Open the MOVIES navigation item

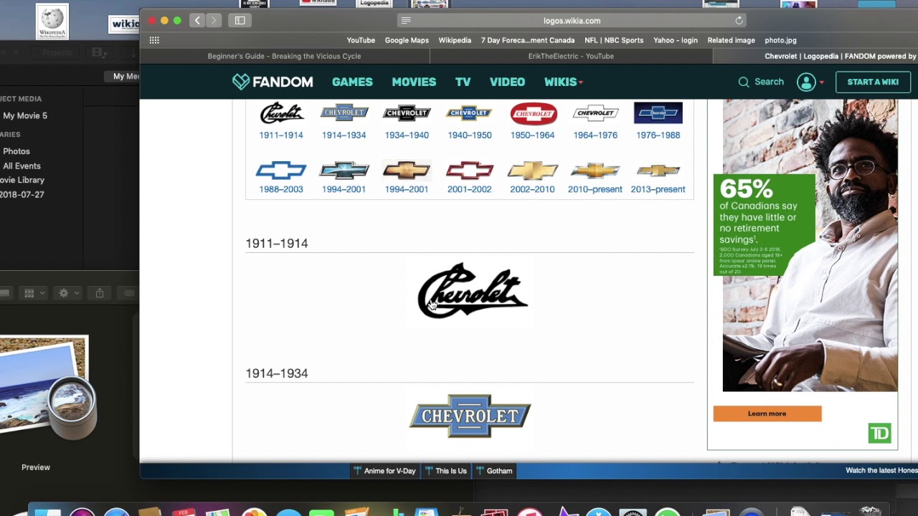[414, 82]
